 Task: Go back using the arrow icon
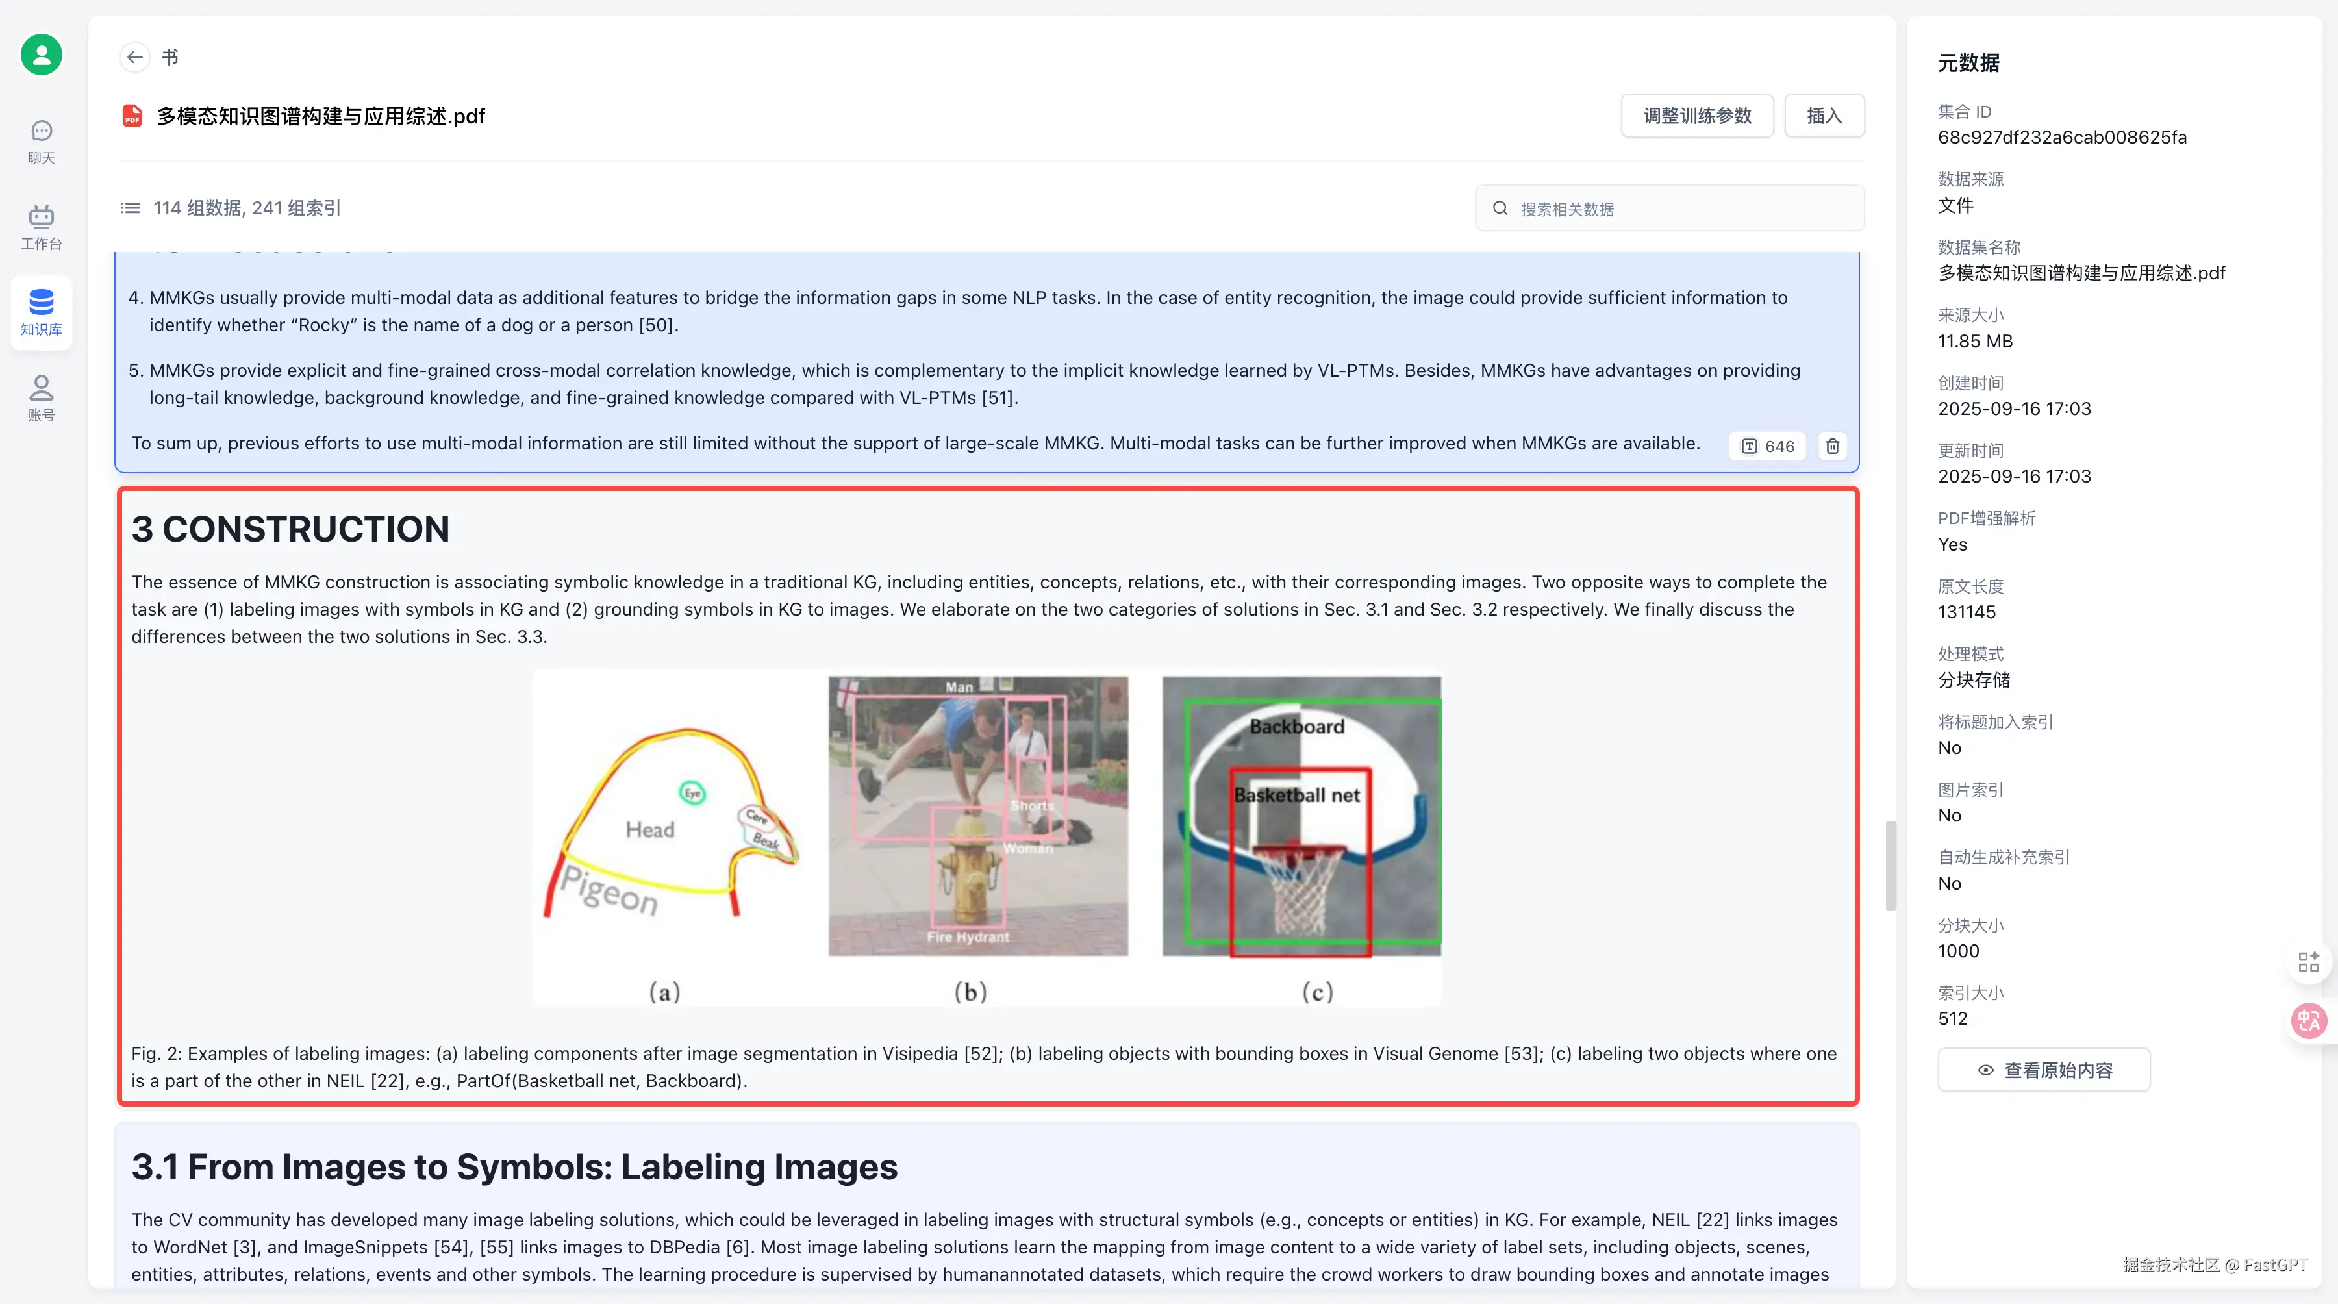(x=134, y=57)
